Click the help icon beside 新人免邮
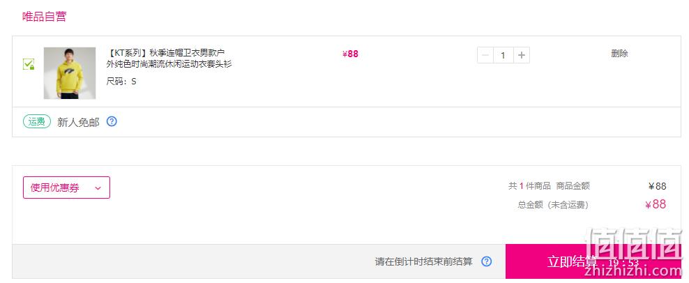 pos(112,121)
